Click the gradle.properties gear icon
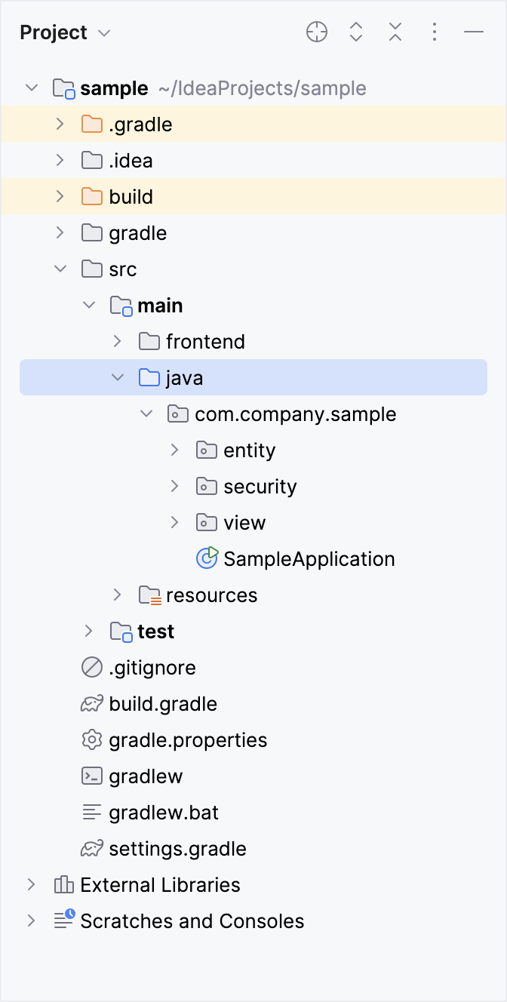The image size is (507, 1002). [91, 739]
